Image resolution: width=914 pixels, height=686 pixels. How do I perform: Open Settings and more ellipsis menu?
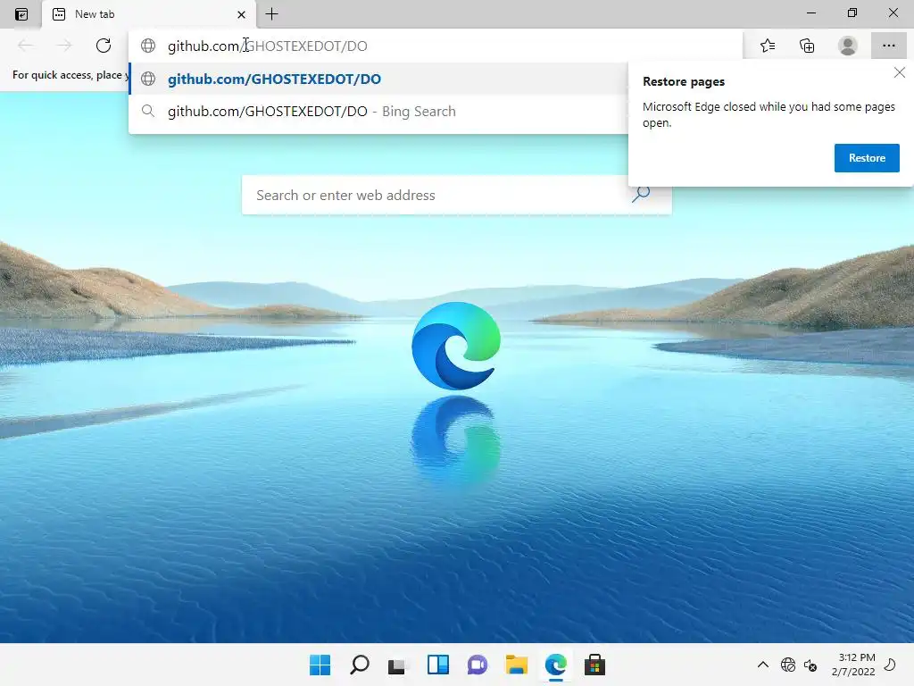pyautogui.click(x=888, y=46)
